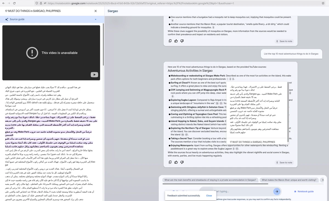Send message with arrow button
Screen dimensions: 329x201
click(277, 191)
